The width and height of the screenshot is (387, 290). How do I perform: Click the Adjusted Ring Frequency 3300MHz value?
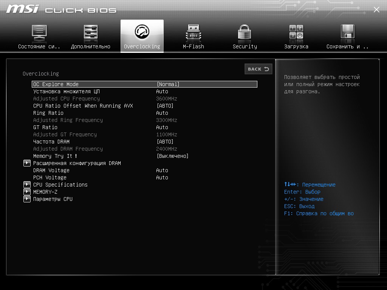pyautogui.click(x=167, y=120)
